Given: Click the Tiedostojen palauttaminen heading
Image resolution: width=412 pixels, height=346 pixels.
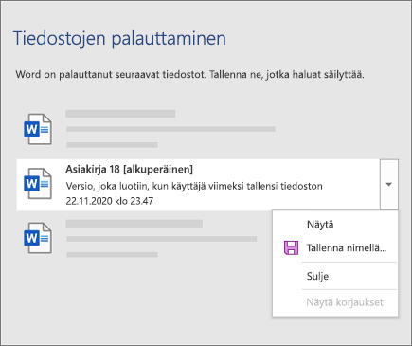Looking at the screenshot, I should pos(119,39).
